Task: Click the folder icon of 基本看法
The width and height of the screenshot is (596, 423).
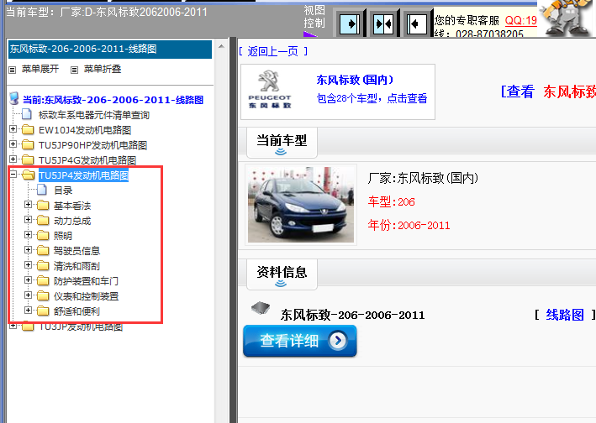Action: [43, 206]
